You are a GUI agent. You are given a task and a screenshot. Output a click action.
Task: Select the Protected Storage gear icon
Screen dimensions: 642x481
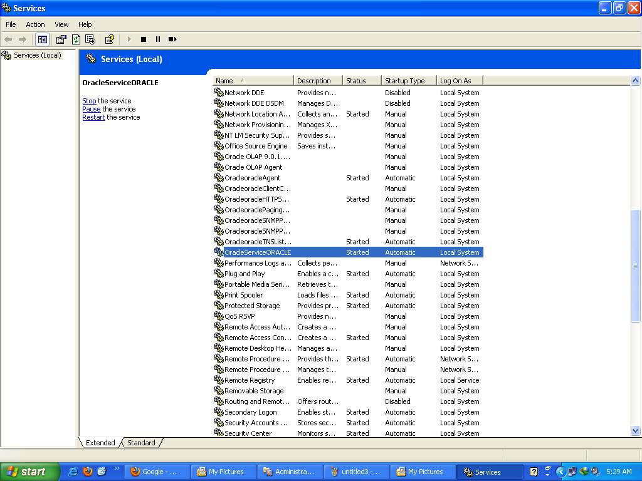tap(219, 305)
